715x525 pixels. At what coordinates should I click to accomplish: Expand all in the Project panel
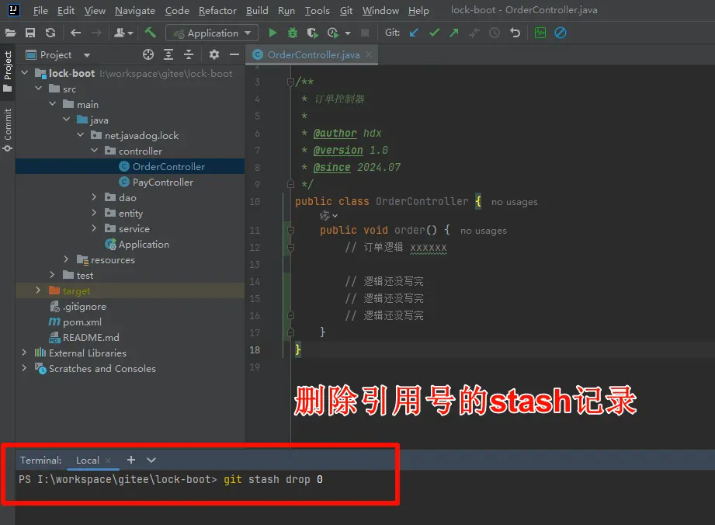[x=168, y=54]
